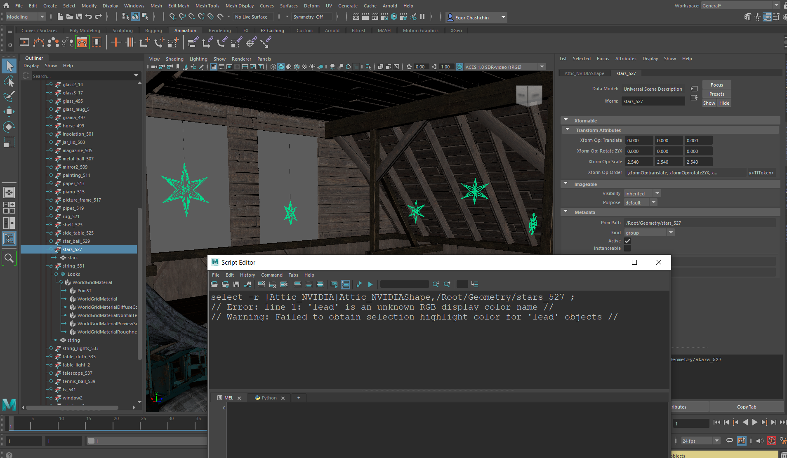Open the Python tab in Script Editor
The image size is (787, 458).
coord(269,398)
